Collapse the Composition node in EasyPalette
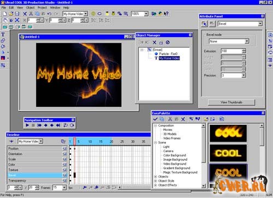The height and width of the screenshot is (198, 273). pos(156,125)
